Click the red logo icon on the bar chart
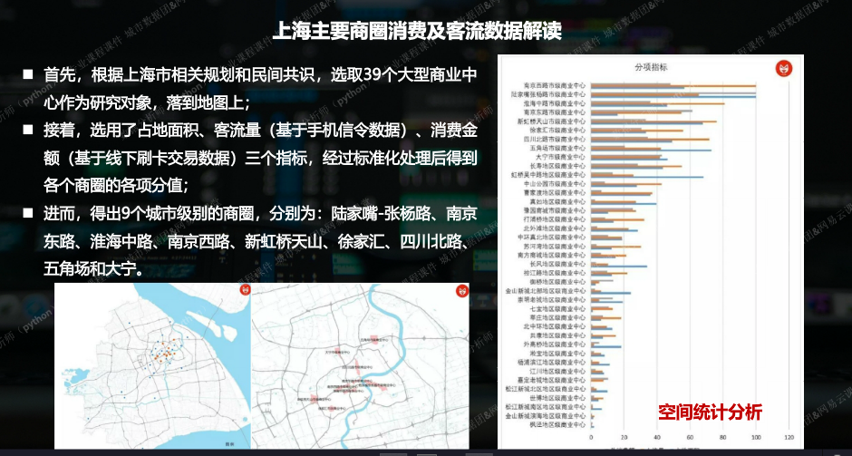852x456 pixels. click(x=783, y=68)
